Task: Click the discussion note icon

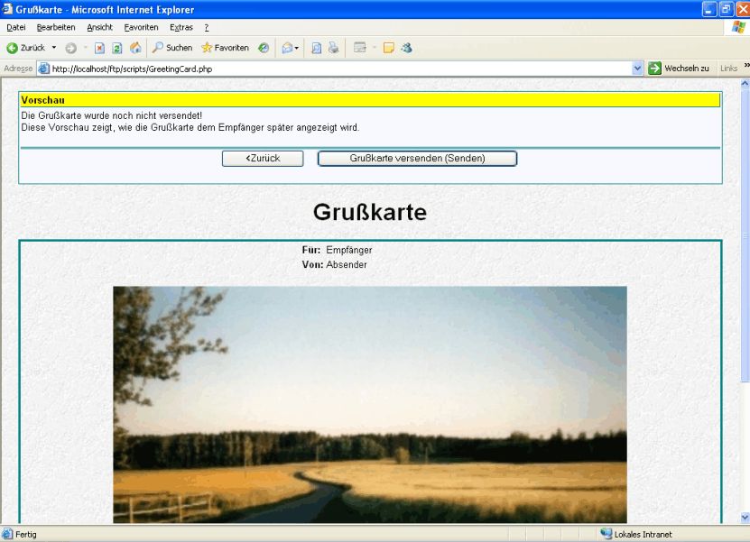Action: tap(389, 48)
